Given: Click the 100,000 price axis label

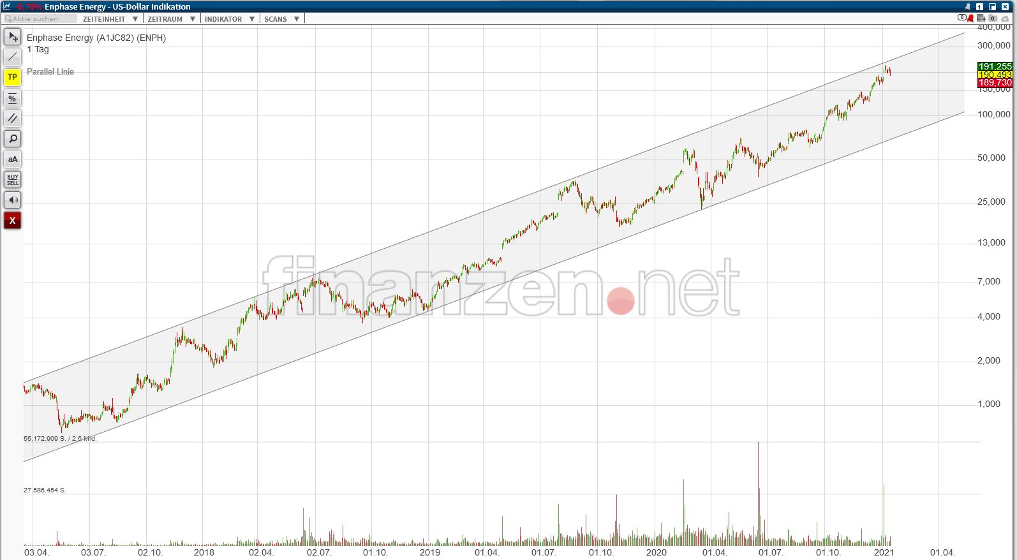Looking at the screenshot, I should click(x=994, y=114).
